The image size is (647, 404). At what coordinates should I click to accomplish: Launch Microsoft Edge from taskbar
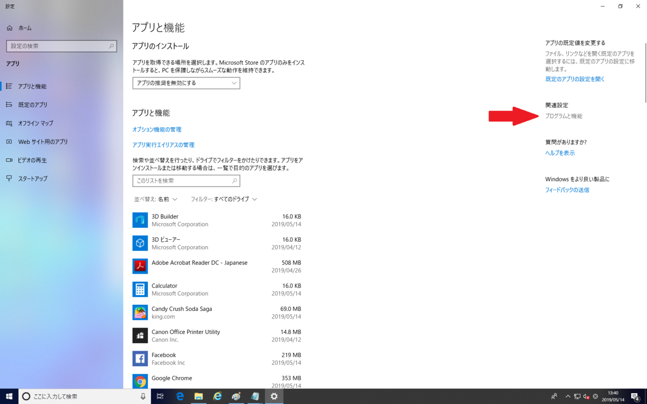[x=180, y=396]
